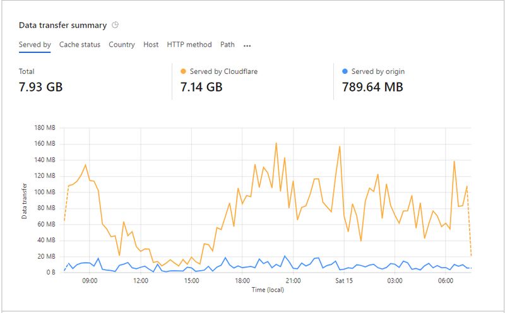The image size is (505, 313).
Task: Toggle the Served by Cloudflare series label
Action: pos(223,71)
